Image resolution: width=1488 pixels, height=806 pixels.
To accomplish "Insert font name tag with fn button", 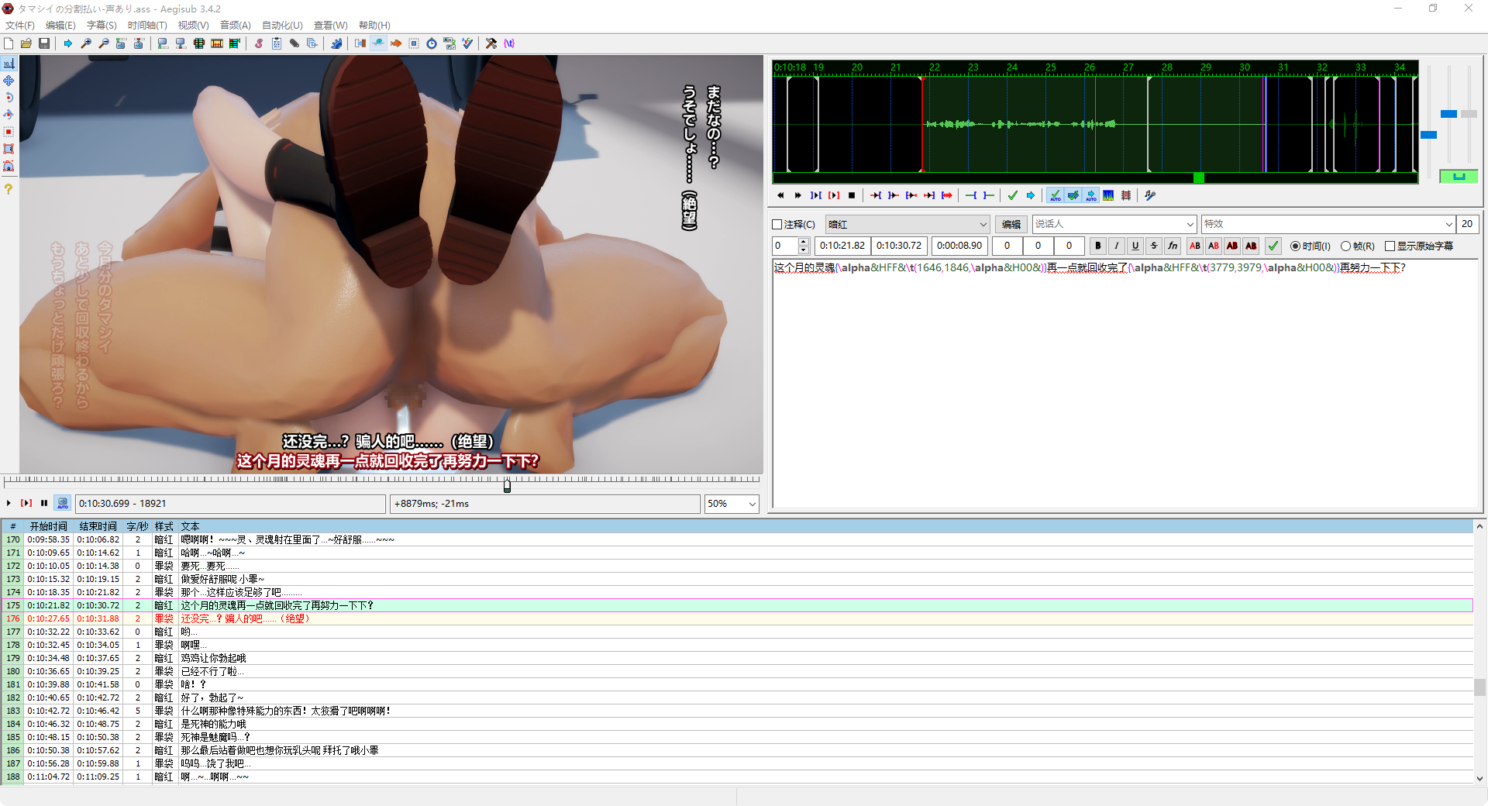I will point(1173,246).
